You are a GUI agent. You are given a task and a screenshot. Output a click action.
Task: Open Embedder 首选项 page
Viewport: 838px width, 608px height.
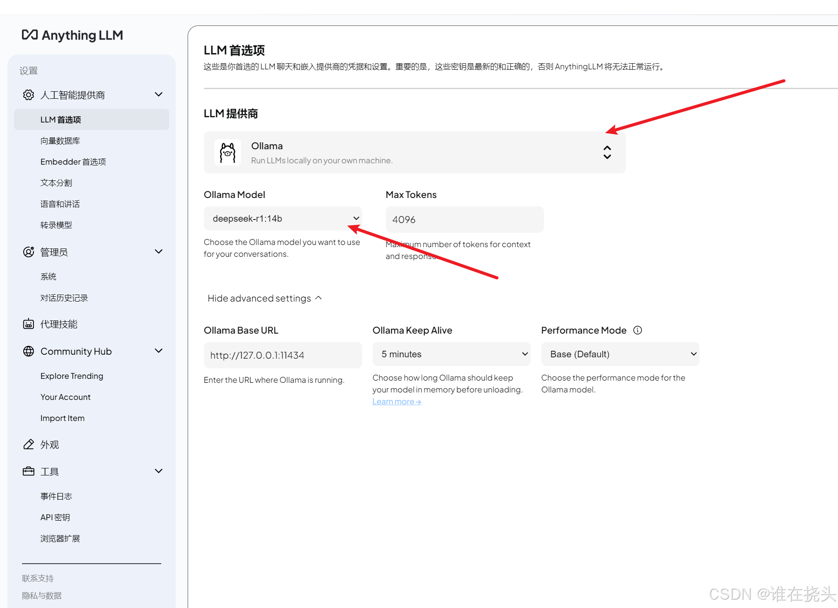point(73,162)
